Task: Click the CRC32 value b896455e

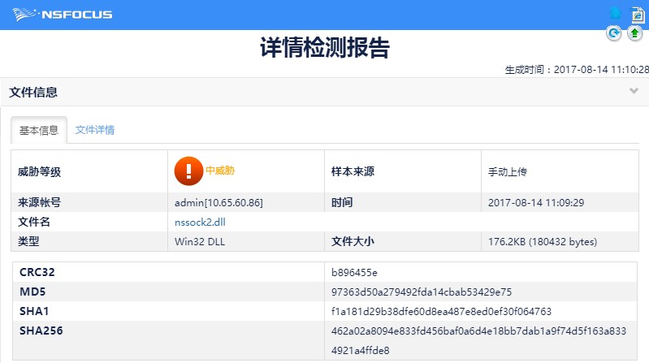Action: 355,272
